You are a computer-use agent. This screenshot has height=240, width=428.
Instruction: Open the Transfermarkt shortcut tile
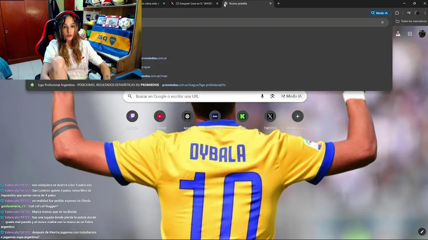(215, 116)
